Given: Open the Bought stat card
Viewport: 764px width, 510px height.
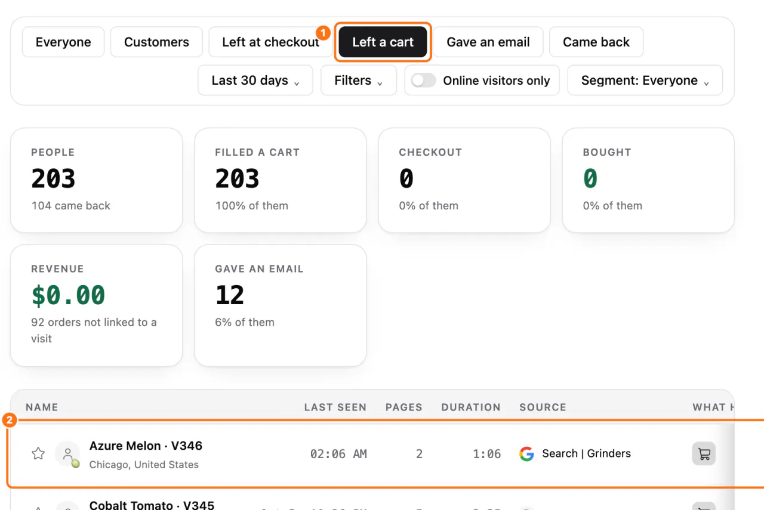Looking at the screenshot, I should tap(648, 180).
